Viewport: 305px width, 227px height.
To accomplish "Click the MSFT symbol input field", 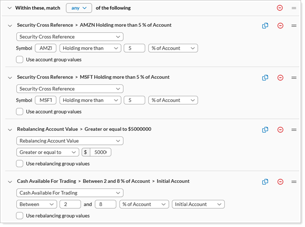I will (46, 100).
